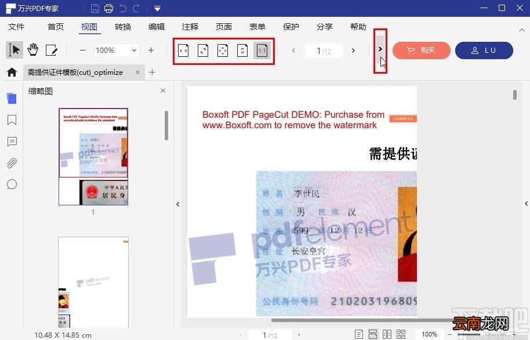
Task: Select the text selection cursor tool
Action: coord(14,50)
